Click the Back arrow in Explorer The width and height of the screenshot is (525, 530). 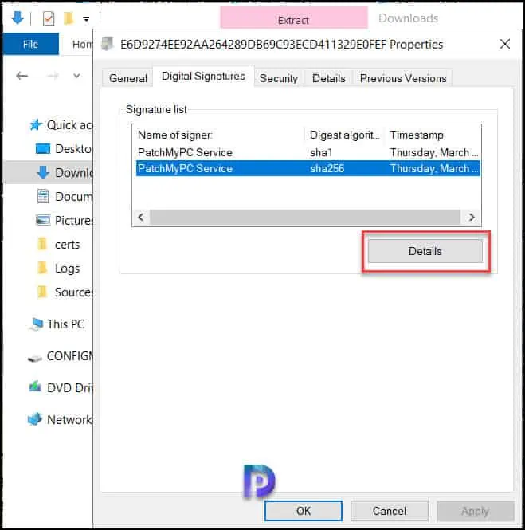pos(22,76)
